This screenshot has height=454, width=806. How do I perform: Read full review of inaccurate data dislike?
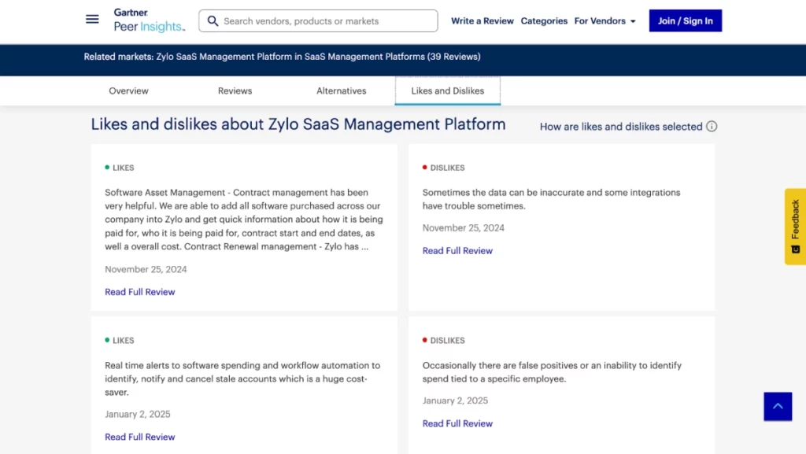pyautogui.click(x=457, y=251)
